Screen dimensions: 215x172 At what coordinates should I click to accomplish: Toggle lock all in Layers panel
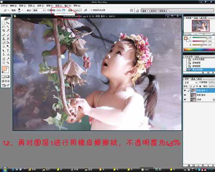[200, 86]
